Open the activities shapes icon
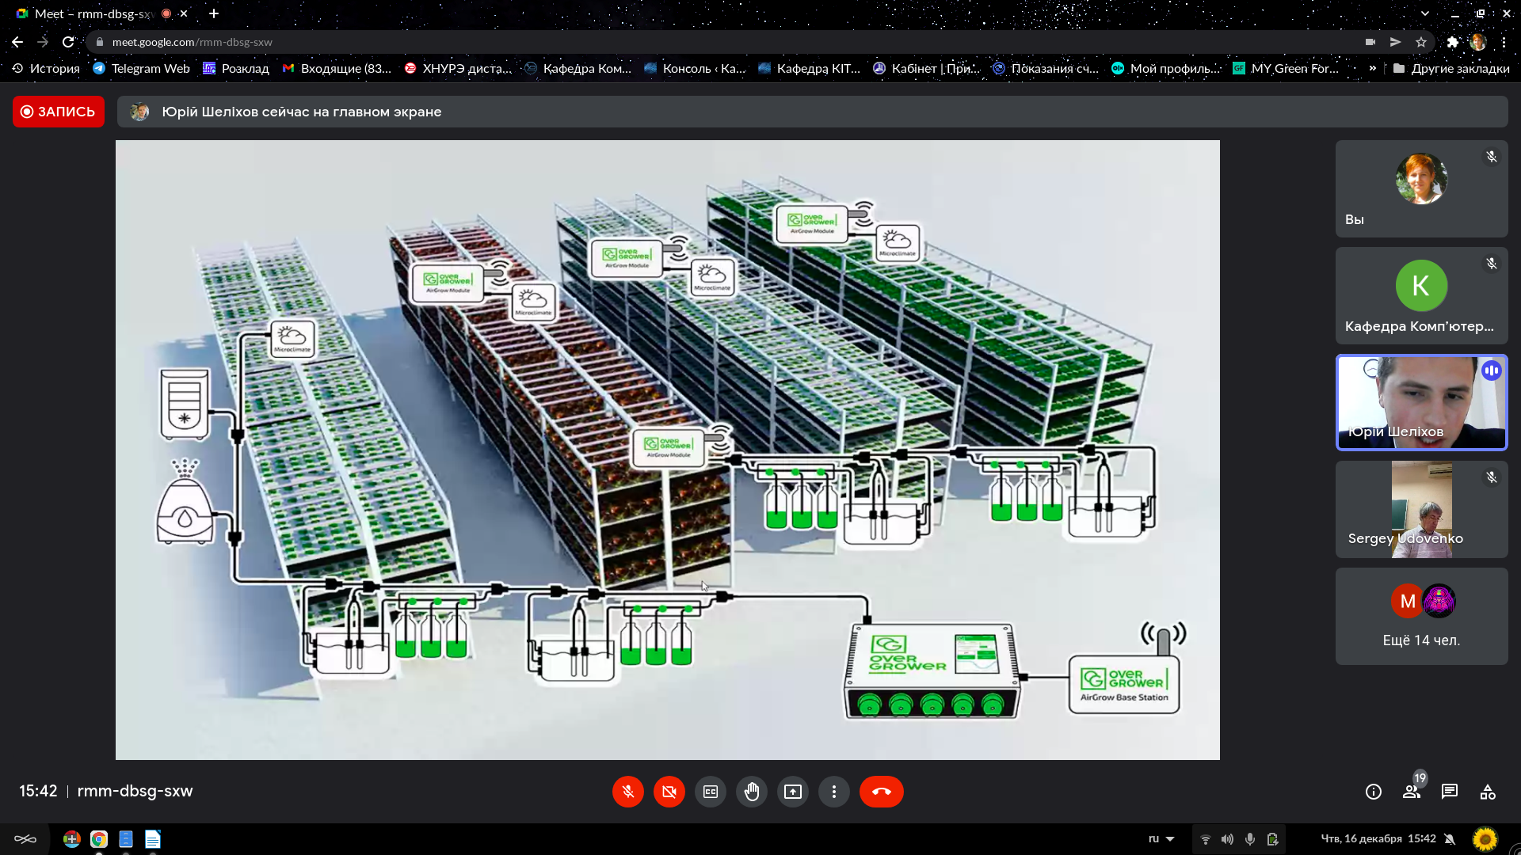 tap(1488, 792)
